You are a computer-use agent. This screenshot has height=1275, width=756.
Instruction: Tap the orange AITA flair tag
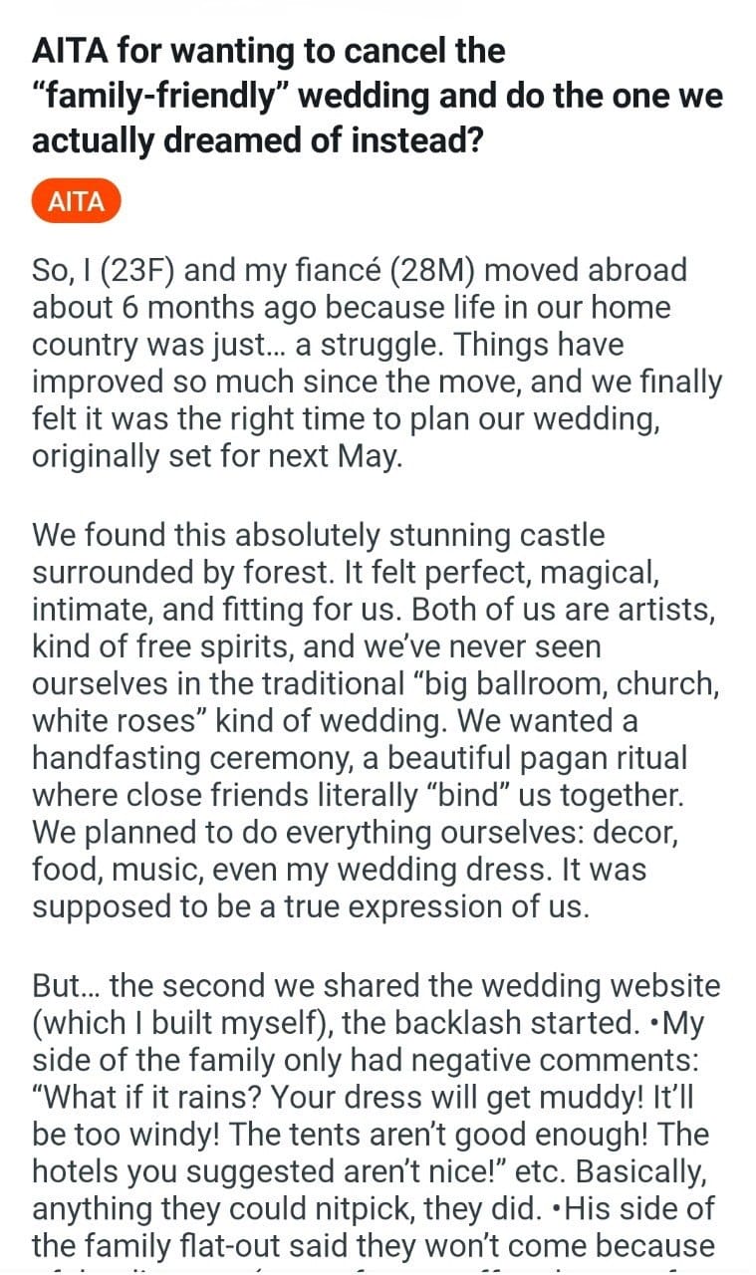[x=76, y=202]
